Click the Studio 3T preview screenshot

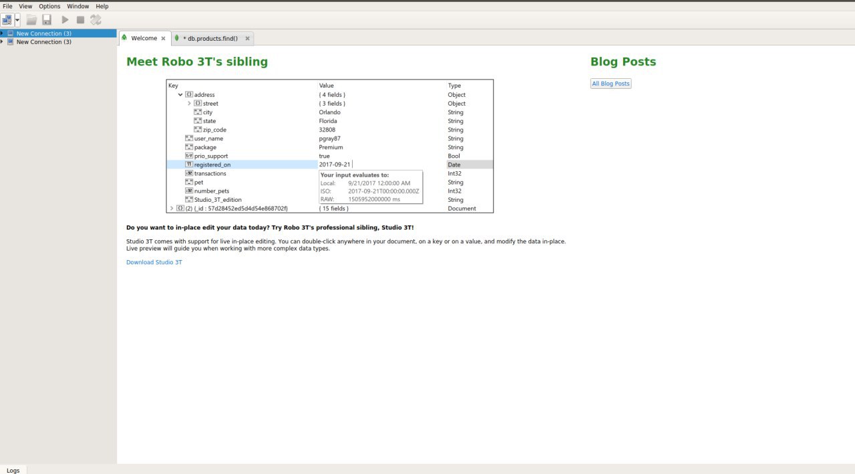[x=330, y=146]
